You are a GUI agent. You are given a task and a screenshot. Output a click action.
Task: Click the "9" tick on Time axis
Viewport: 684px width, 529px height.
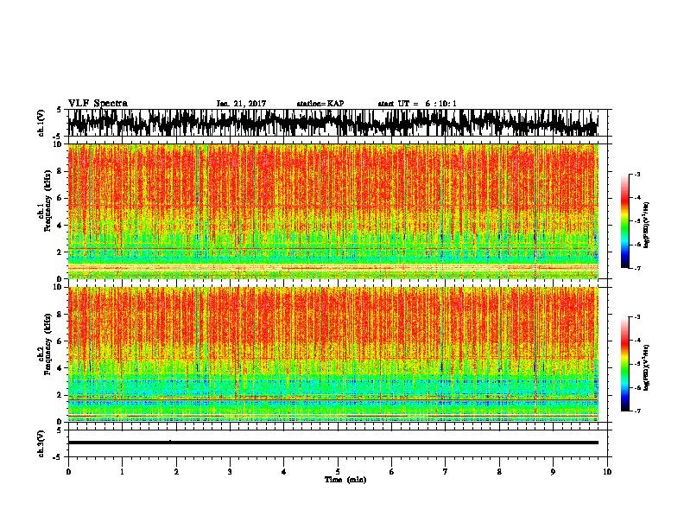point(553,472)
